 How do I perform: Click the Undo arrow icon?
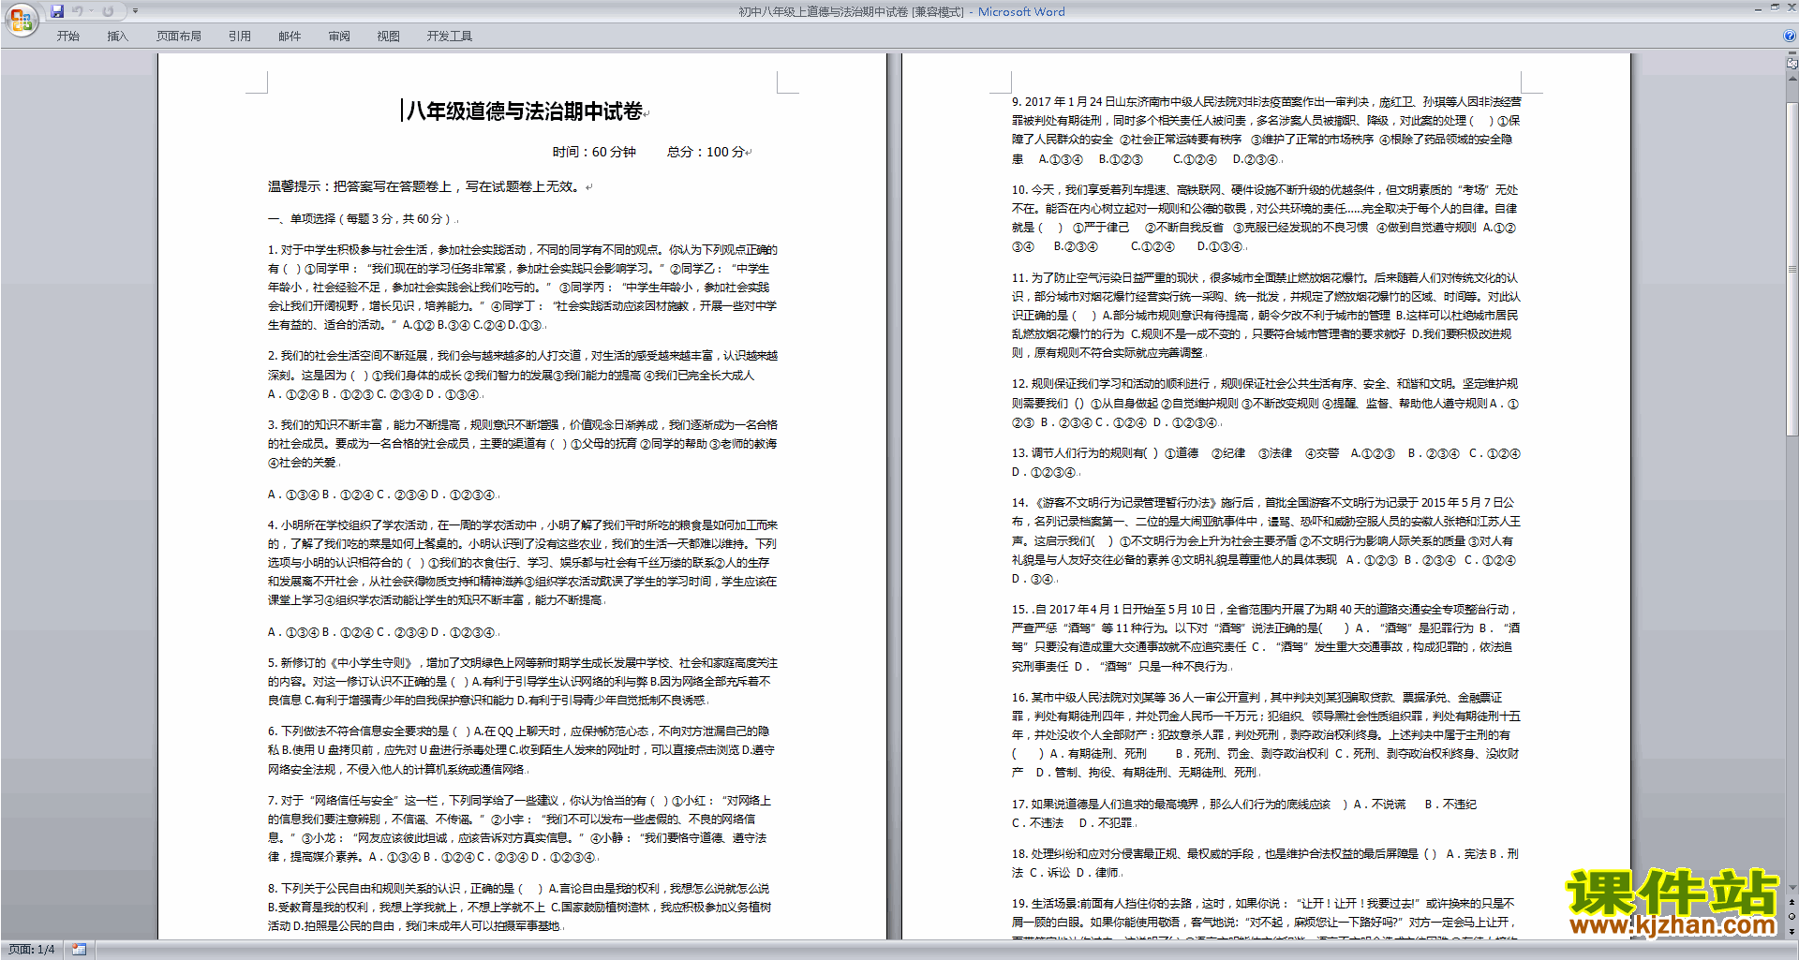coord(77,11)
